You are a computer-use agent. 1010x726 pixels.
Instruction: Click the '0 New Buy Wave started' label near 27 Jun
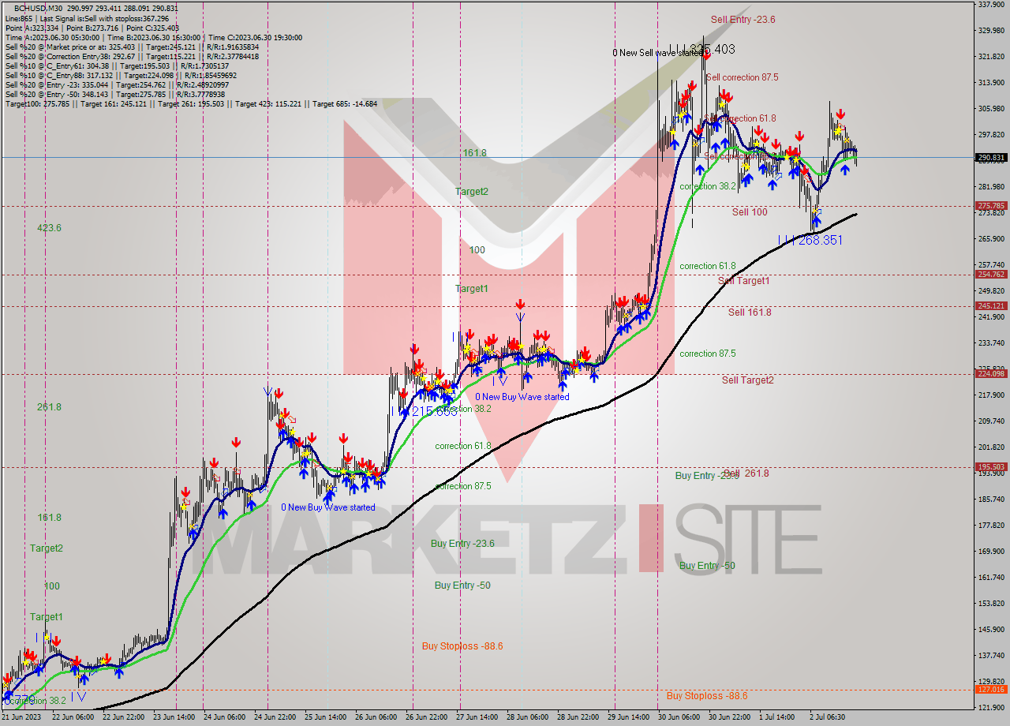(x=522, y=397)
